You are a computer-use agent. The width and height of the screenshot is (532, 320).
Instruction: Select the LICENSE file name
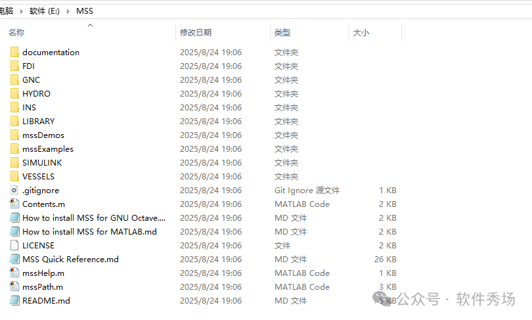(x=38, y=245)
